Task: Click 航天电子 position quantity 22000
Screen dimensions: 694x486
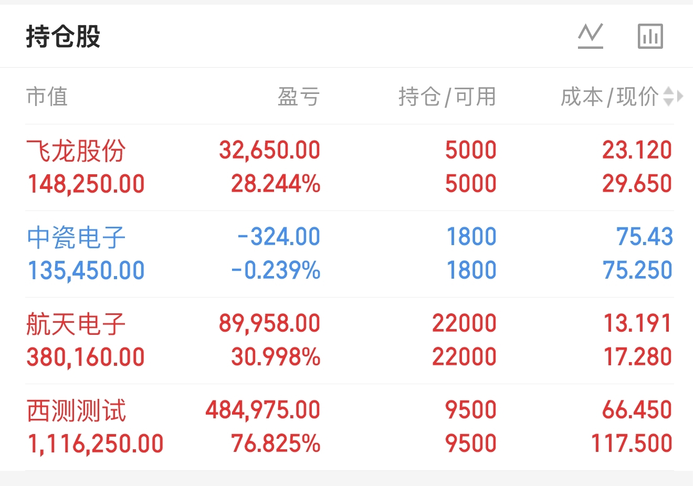Action: (x=464, y=323)
